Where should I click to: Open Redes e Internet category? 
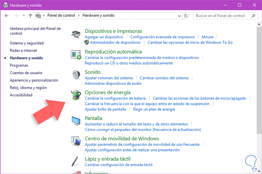(x=23, y=50)
